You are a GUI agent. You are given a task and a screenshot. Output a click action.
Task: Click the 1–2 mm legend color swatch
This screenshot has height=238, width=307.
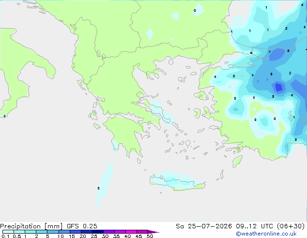[x=31, y=232]
